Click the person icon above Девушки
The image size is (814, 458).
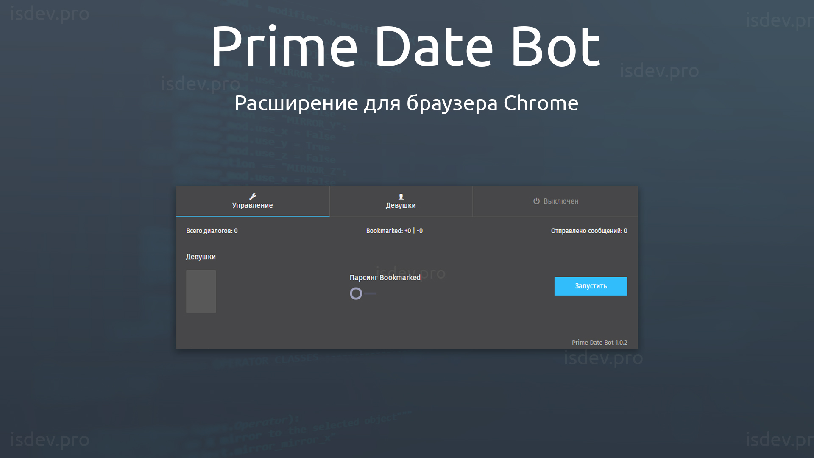(401, 197)
